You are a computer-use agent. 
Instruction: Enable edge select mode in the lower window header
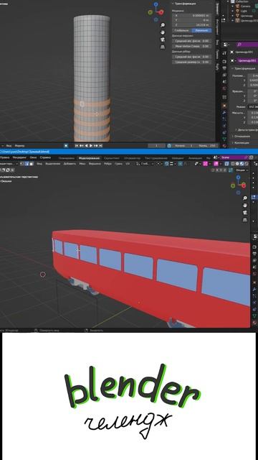click(27, 164)
